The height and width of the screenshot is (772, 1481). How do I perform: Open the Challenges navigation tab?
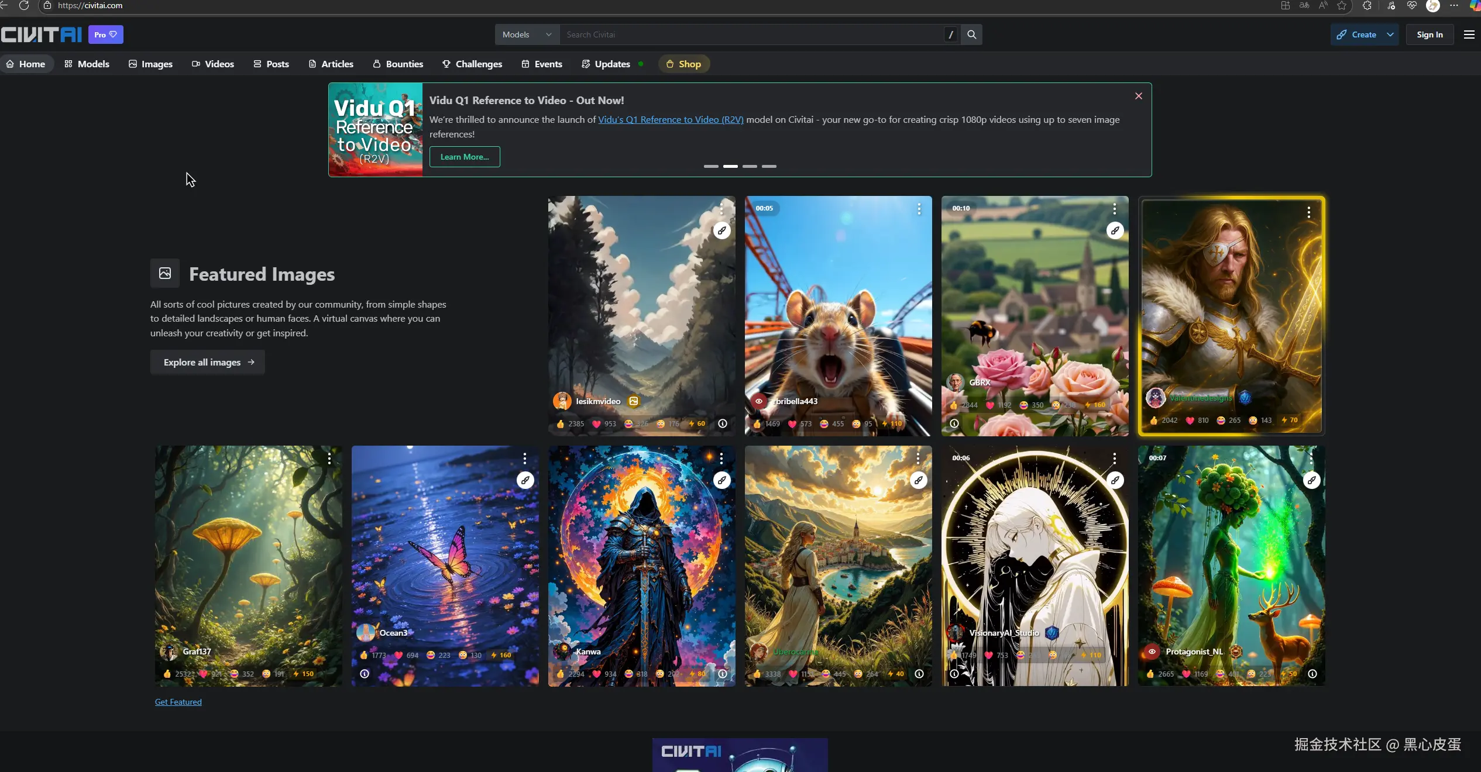472,64
